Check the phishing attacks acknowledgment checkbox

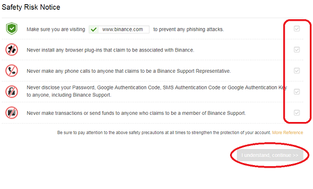297,29
